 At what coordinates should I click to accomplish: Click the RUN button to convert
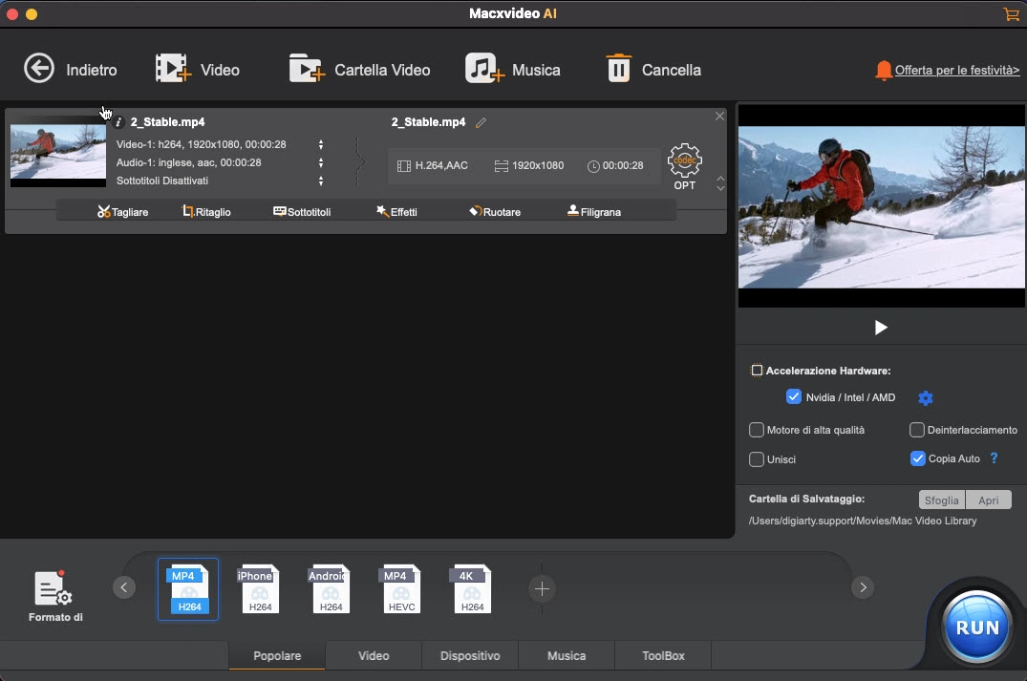click(975, 627)
